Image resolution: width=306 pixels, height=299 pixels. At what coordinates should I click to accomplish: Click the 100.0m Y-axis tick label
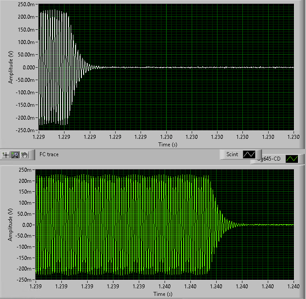pos(26,42)
